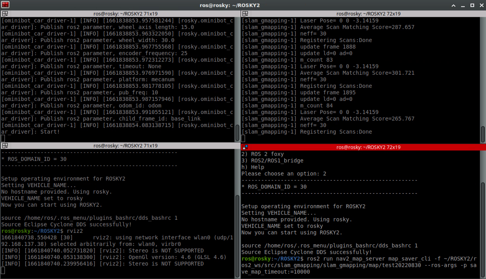The width and height of the screenshot is (486, 279).
Task: Click the 'timeout: None' parameter line
Action: tap(81, 66)
